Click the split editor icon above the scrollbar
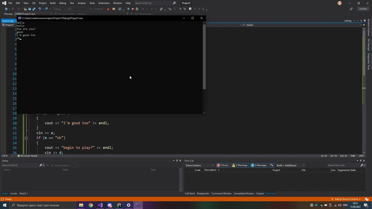 (x=364, y=25)
